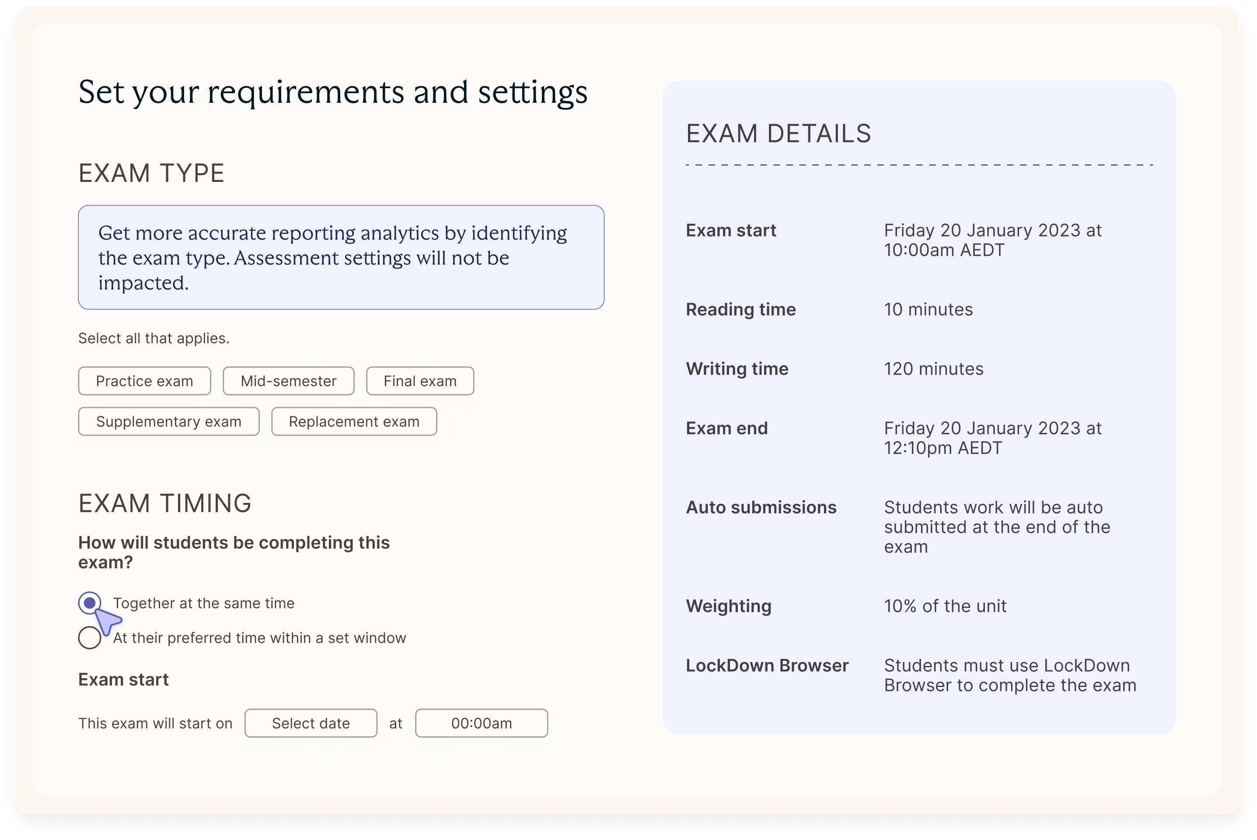The height and width of the screenshot is (840, 1257).
Task: Click the Auto submissions label
Action: [x=761, y=507]
